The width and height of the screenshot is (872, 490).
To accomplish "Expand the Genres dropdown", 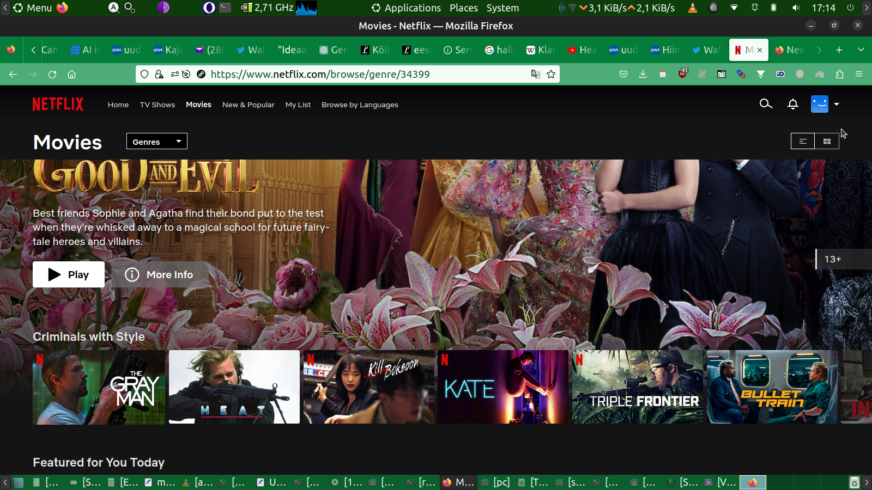I will pyautogui.click(x=157, y=142).
